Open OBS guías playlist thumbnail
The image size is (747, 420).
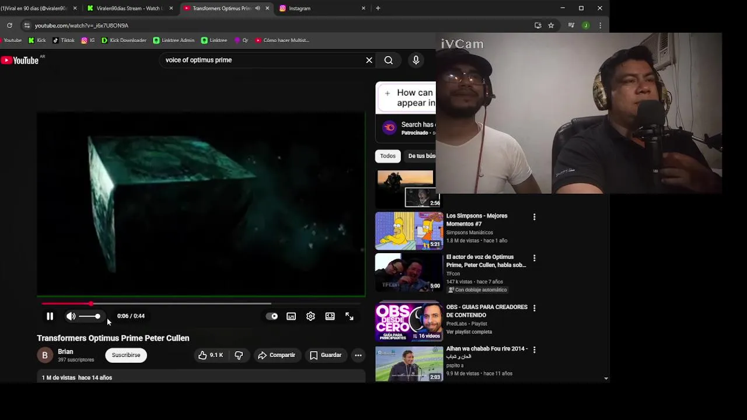(x=409, y=321)
